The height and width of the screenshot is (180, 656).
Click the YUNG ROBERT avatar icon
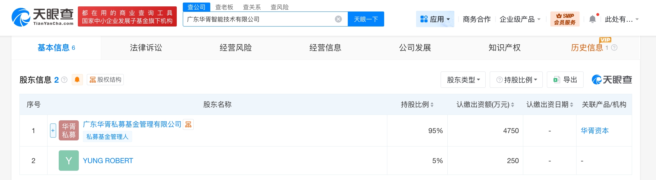[69, 161]
